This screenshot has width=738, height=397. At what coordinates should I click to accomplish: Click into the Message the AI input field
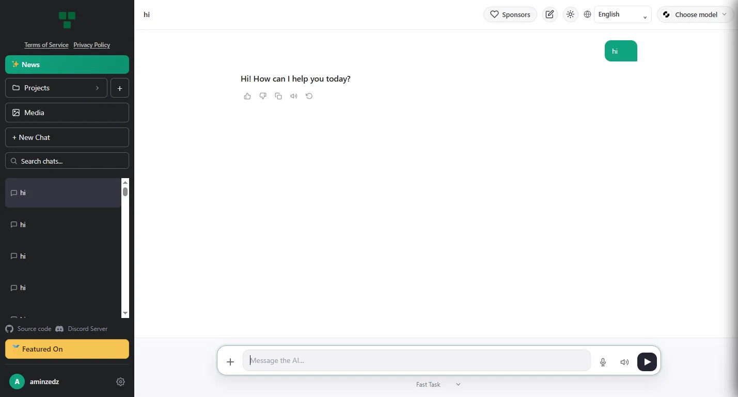(417, 360)
